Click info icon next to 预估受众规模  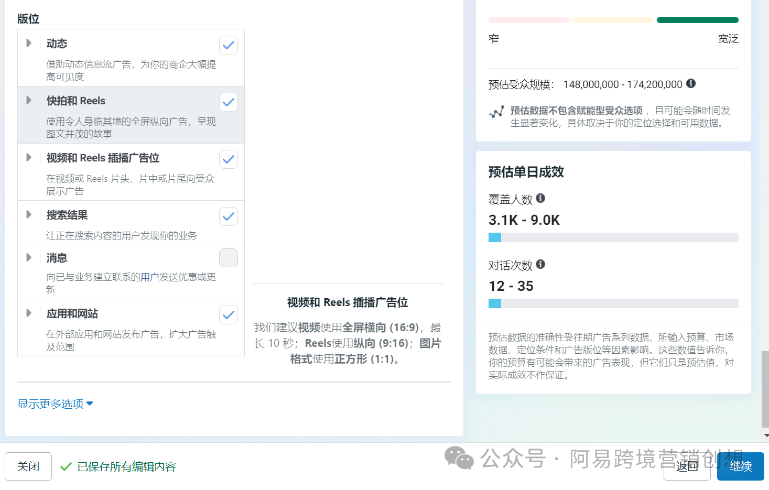click(691, 83)
